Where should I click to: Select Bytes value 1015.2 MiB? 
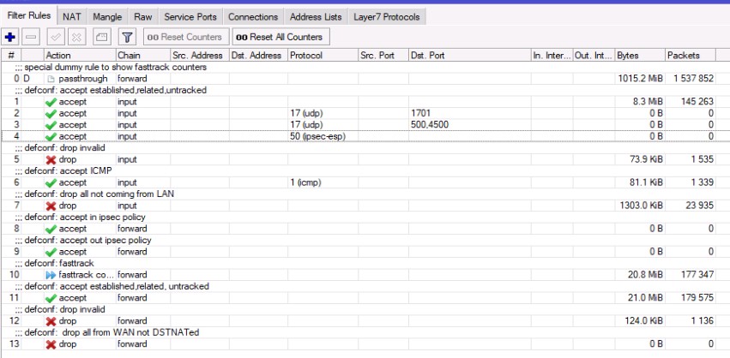(640, 79)
